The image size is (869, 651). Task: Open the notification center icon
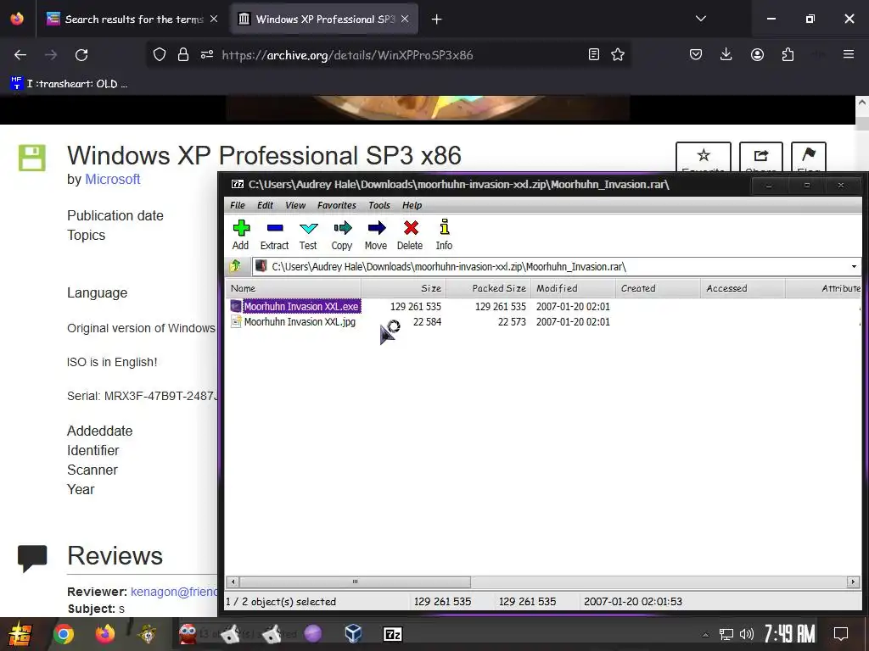841,634
